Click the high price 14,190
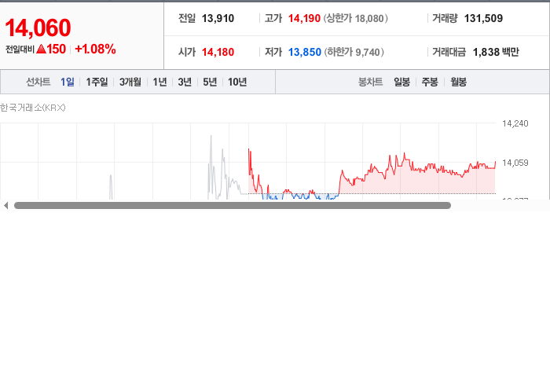550x385 pixels. click(x=304, y=19)
